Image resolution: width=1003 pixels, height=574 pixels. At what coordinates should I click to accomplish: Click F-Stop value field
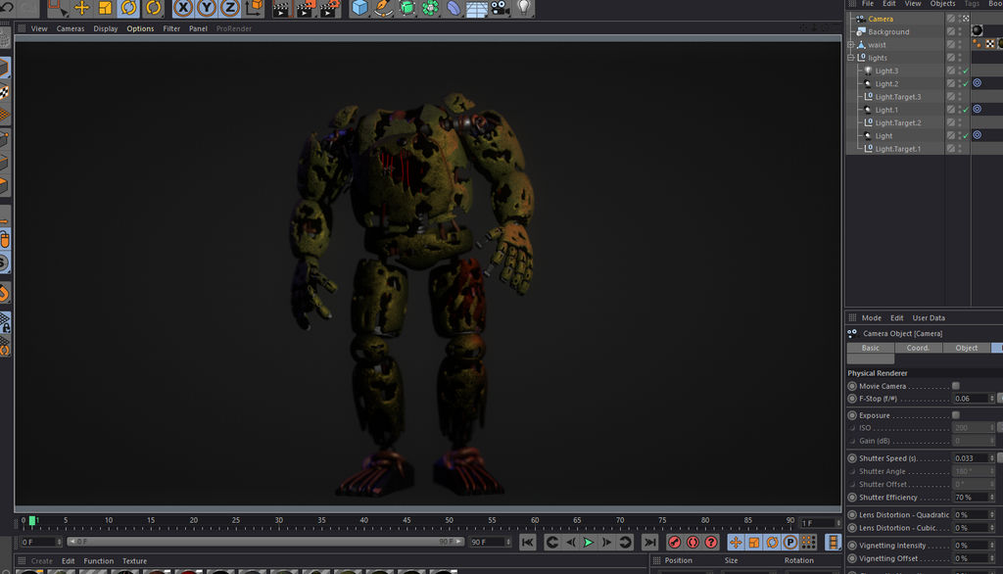tap(970, 399)
